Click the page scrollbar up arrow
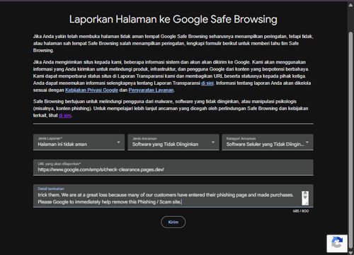Image resolution: width=354 pixels, height=255 pixels. pyautogui.click(x=350, y=5)
